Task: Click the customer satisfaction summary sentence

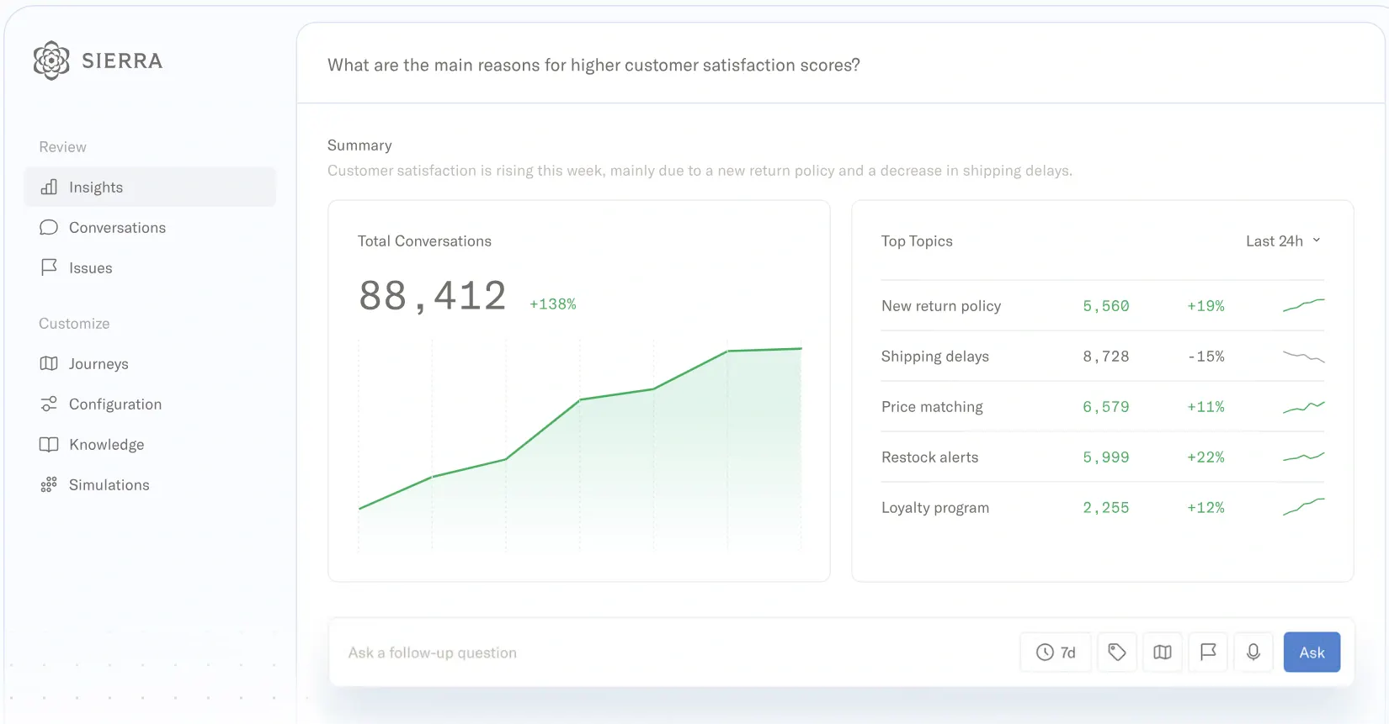Action: coord(700,171)
